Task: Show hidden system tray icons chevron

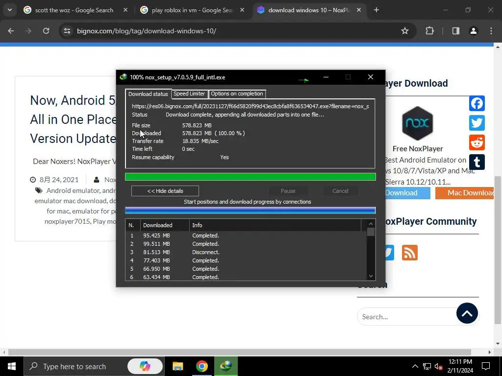Action: 415,366
